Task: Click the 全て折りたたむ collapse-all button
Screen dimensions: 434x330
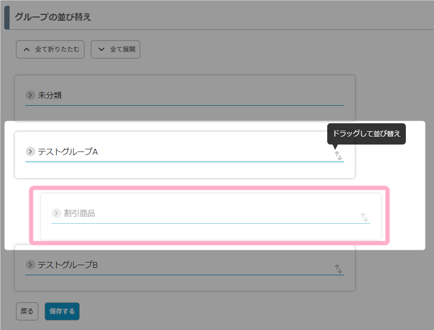Action: pos(50,49)
